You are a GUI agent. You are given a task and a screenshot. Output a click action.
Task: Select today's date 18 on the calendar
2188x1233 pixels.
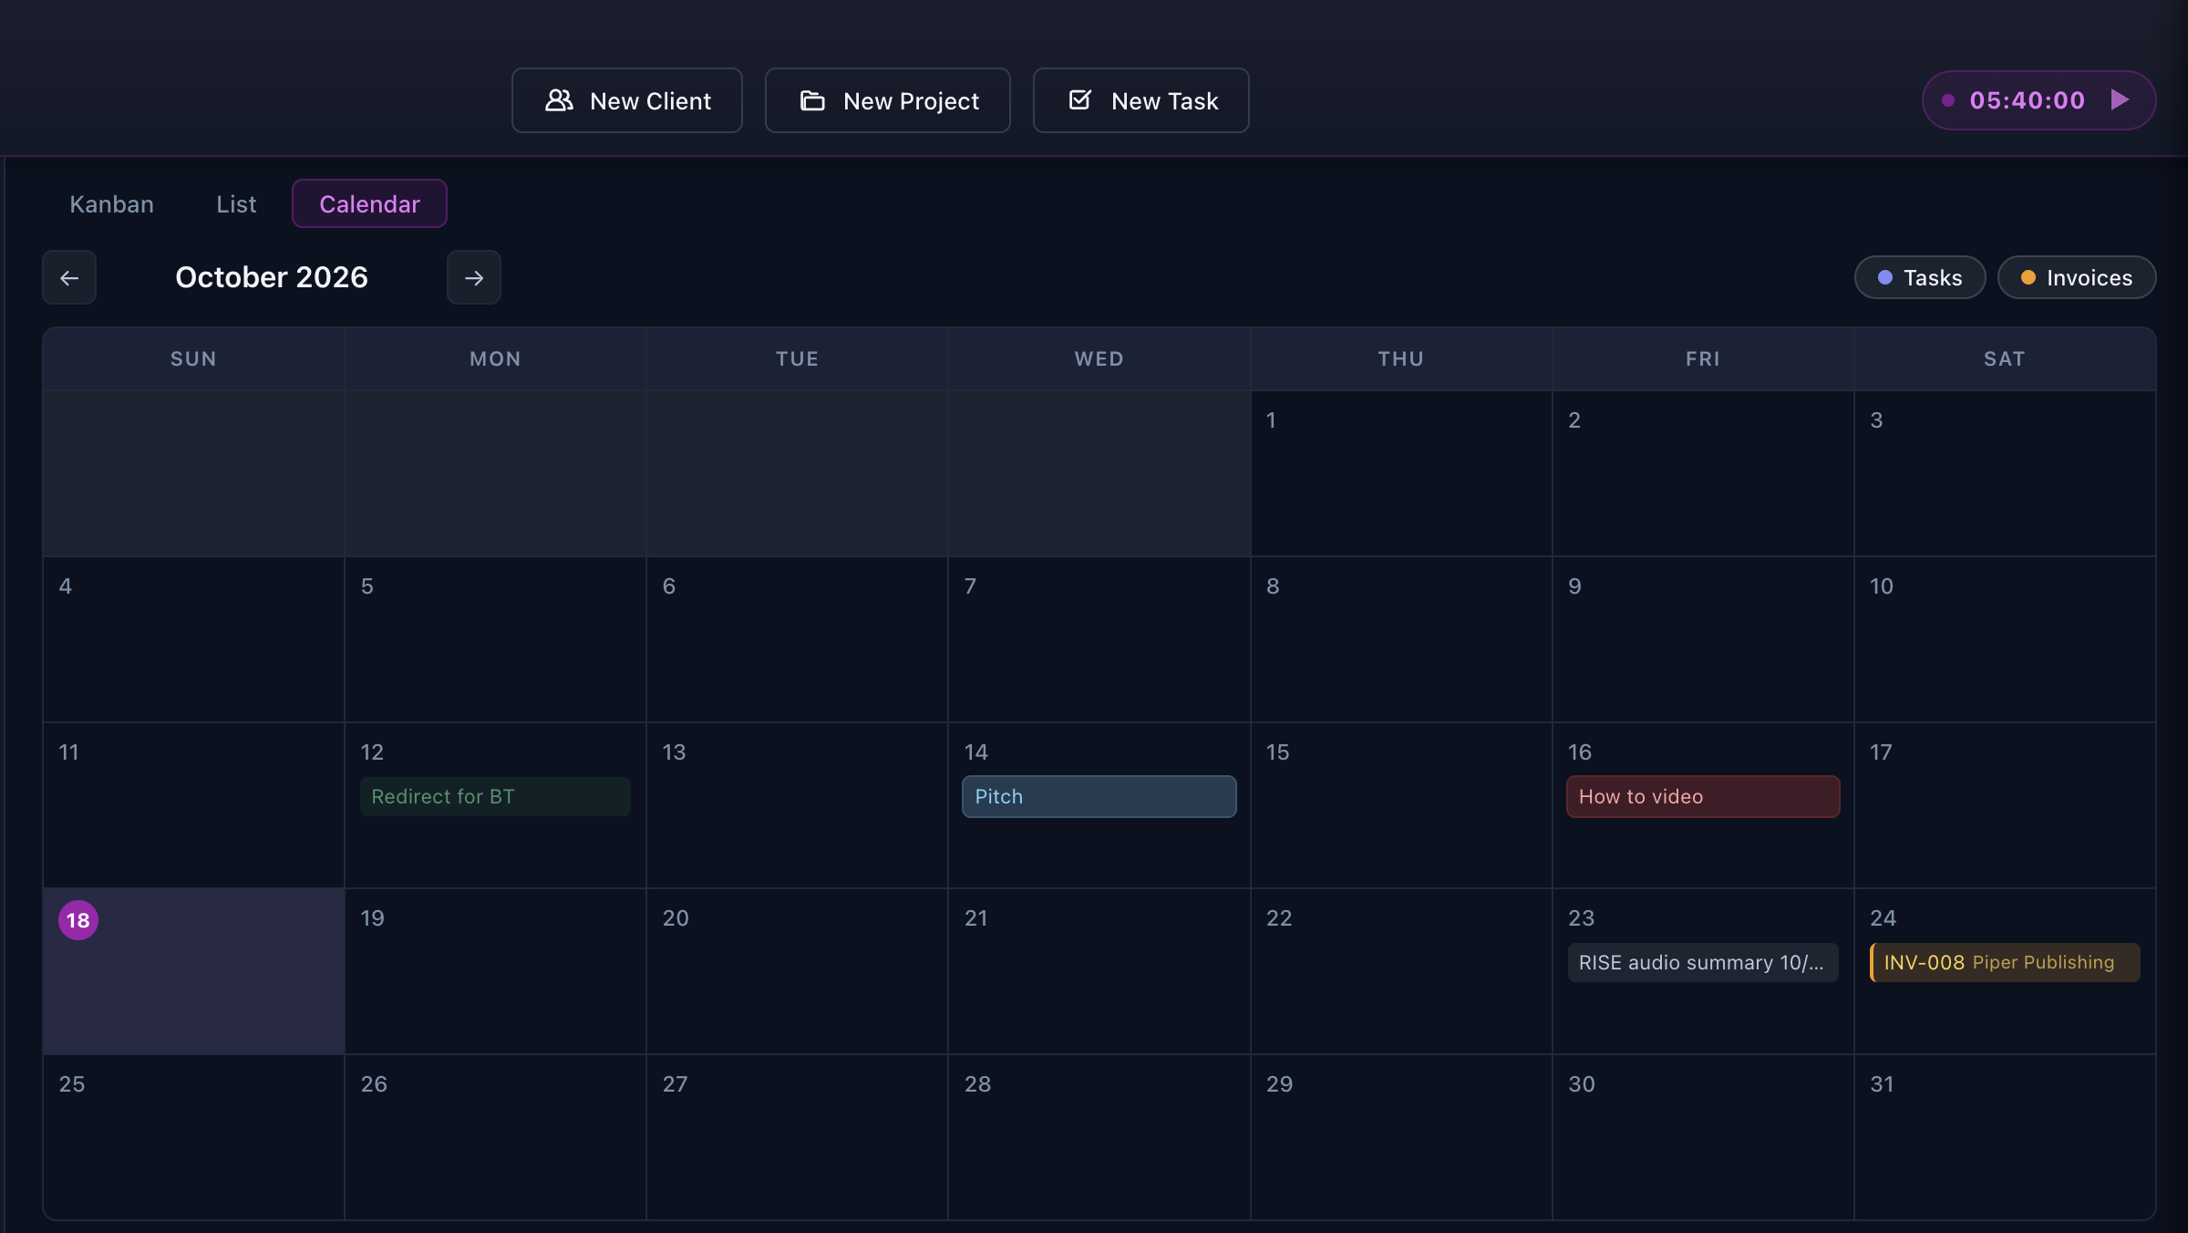pos(193,971)
